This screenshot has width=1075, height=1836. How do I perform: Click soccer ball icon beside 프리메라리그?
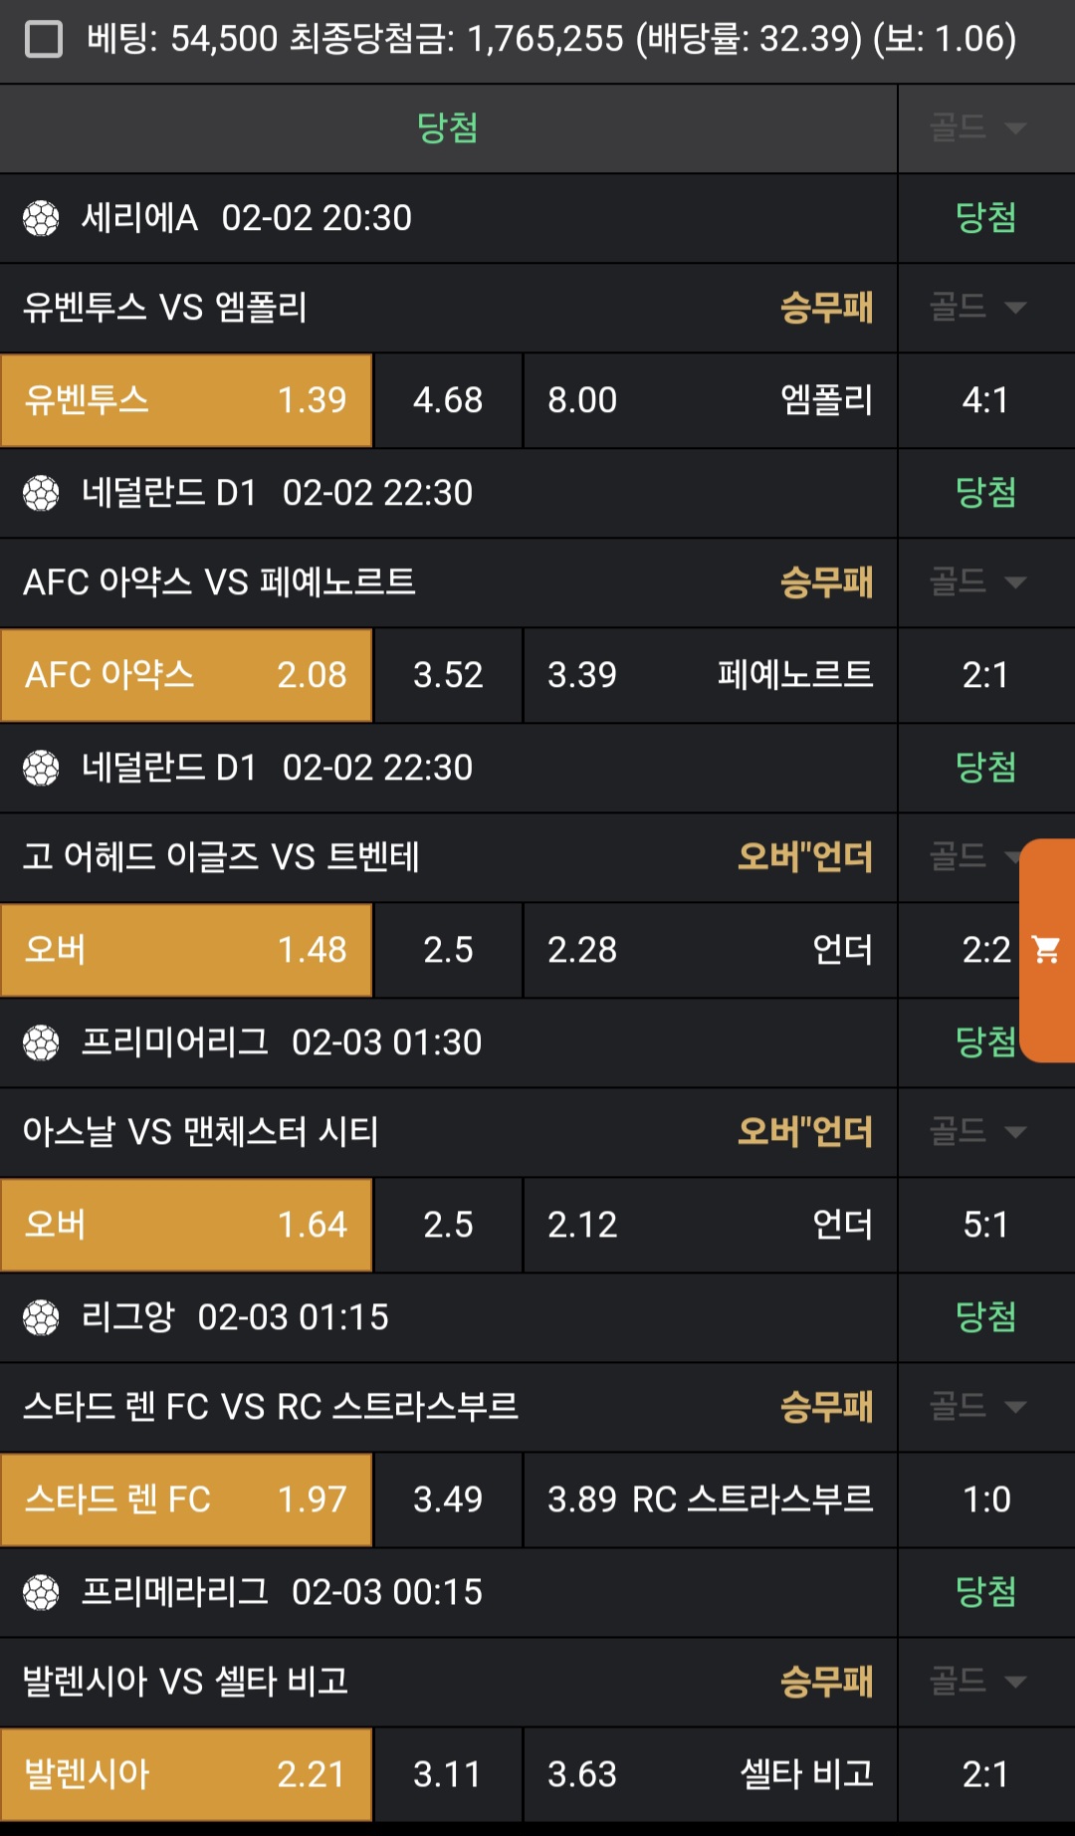[x=41, y=1592]
